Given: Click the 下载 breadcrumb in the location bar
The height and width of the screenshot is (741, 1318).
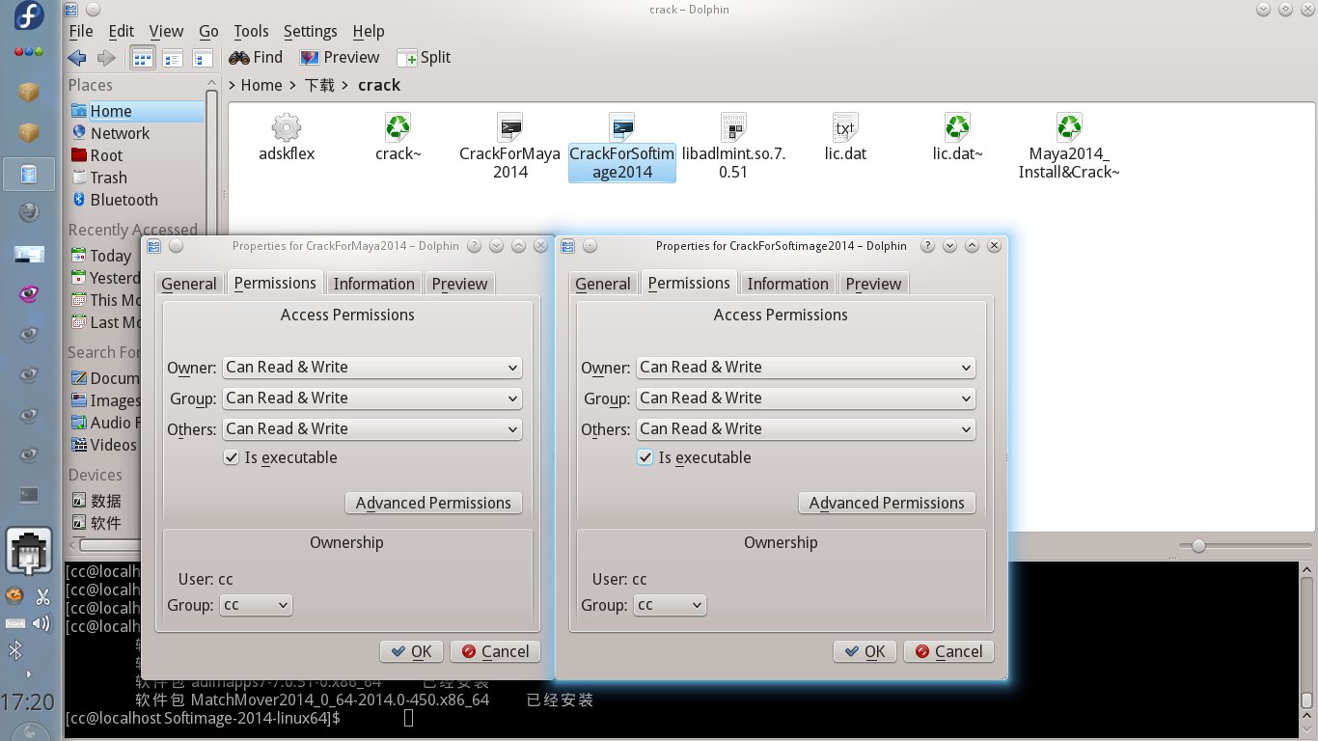Looking at the screenshot, I should 319,85.
